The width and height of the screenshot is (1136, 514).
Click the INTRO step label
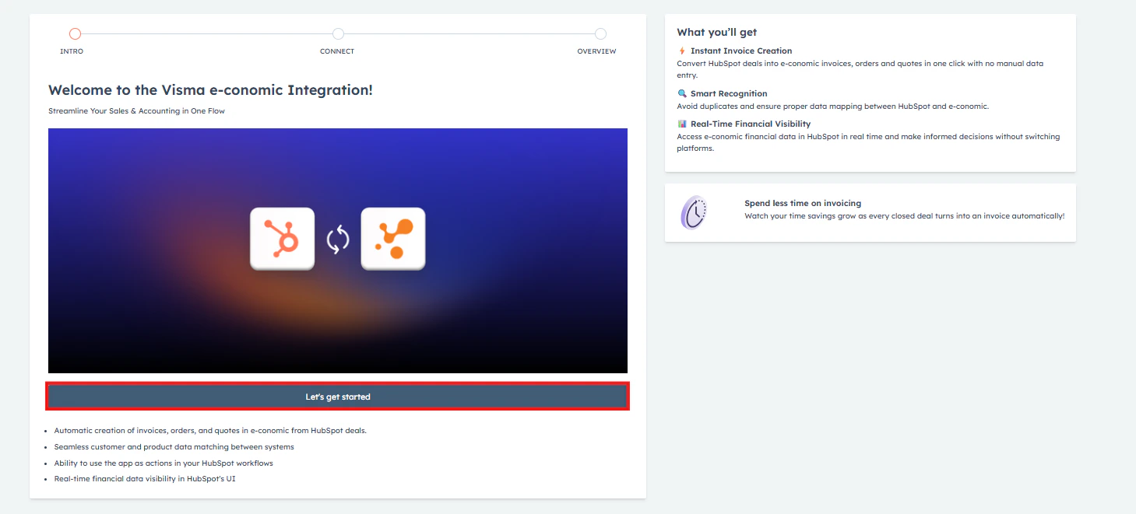[x=72, y=51]
